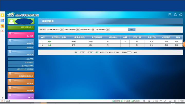The image size is (185, 104).
Task: Open the Weibo icon in browser sidebar
Action: pos(2,26)
